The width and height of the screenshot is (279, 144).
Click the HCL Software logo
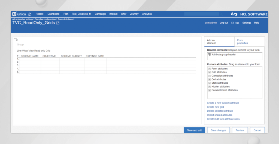pos(249,14)
